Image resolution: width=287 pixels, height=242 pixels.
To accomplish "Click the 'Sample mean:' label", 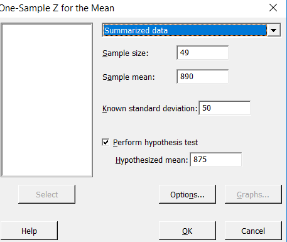I will [x=129, y=77].
